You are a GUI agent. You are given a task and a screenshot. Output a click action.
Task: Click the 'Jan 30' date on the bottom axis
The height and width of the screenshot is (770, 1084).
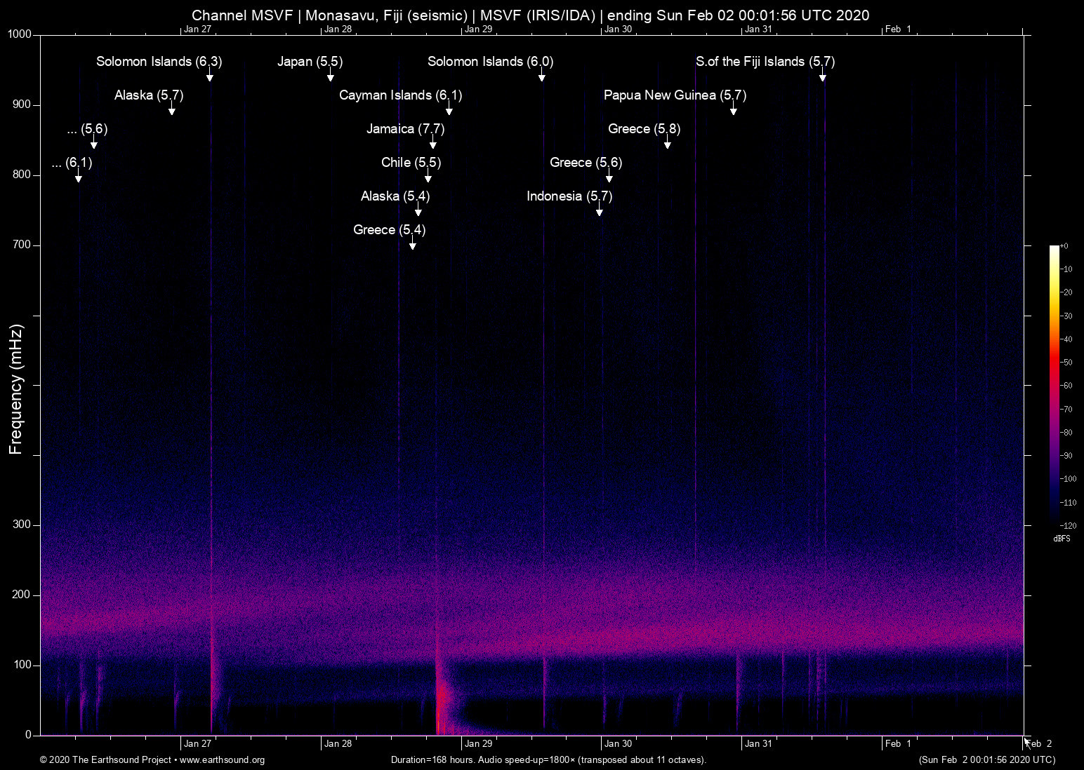(619, 743)
